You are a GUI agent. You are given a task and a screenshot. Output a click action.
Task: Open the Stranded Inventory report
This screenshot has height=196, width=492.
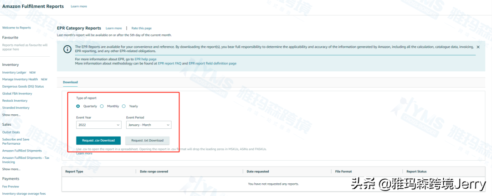tap(15, 108)
